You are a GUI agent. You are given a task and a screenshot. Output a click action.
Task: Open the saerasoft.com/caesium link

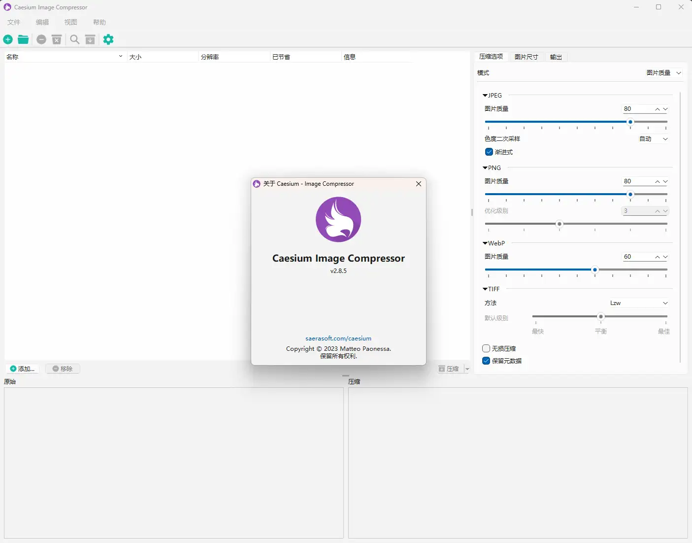338,339
